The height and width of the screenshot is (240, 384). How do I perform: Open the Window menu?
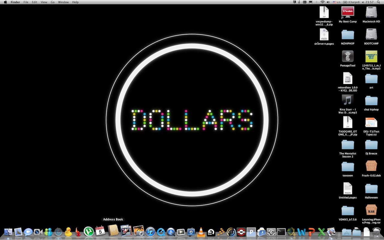(63, 2)
